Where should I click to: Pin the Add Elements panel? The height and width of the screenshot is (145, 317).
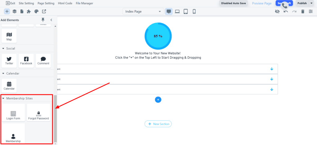43,20
